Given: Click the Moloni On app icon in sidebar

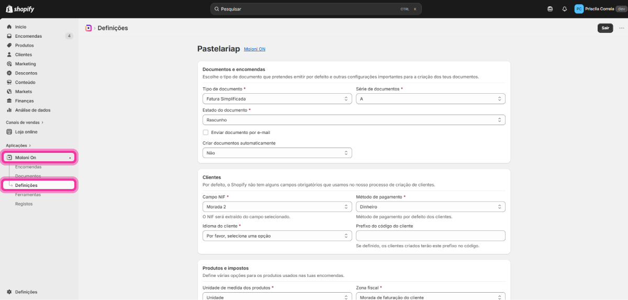Looking at the screenshot, I should (9, 158).
